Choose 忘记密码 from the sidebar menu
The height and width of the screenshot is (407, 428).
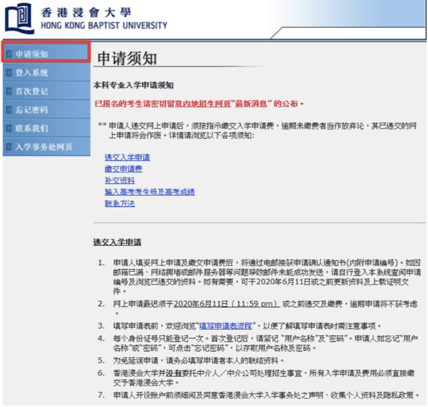pyautogui.click(x=32, y=110)
